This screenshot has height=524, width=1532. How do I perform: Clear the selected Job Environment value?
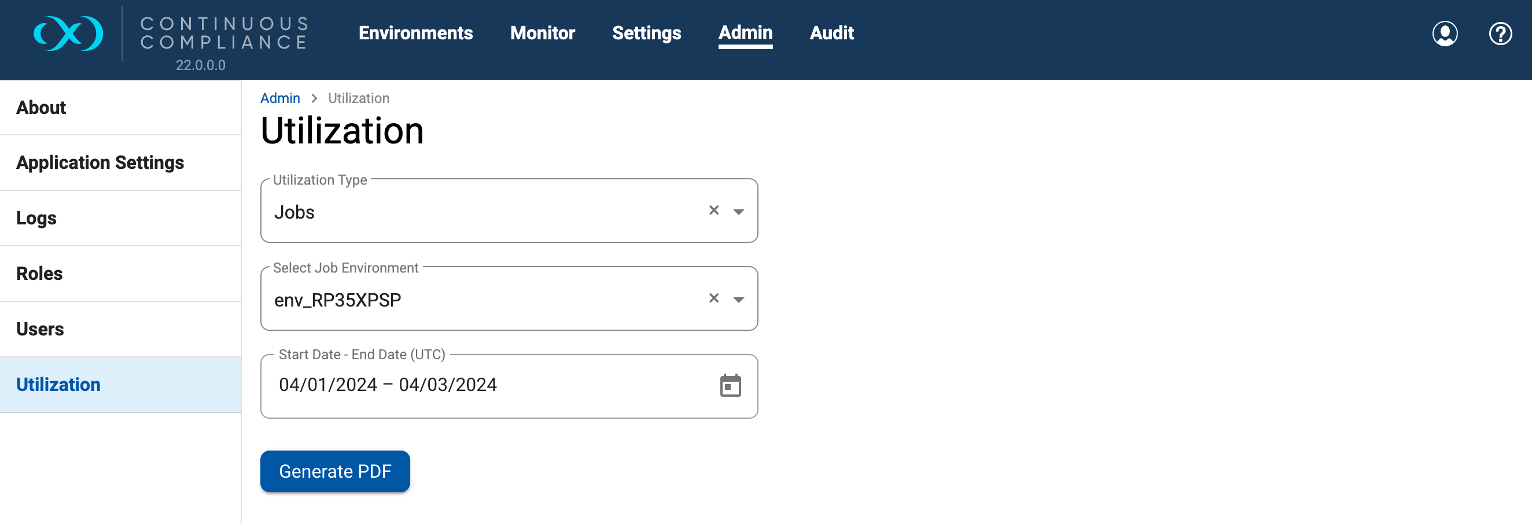click(x=714, y=298)
